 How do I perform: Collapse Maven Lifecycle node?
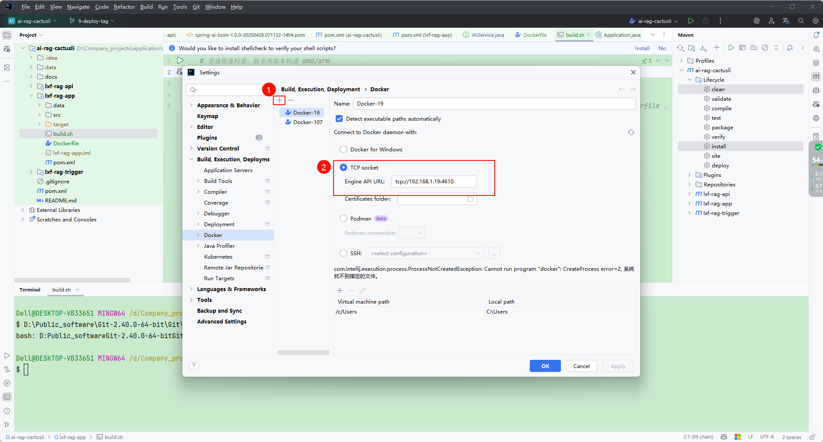pos(690,80)
